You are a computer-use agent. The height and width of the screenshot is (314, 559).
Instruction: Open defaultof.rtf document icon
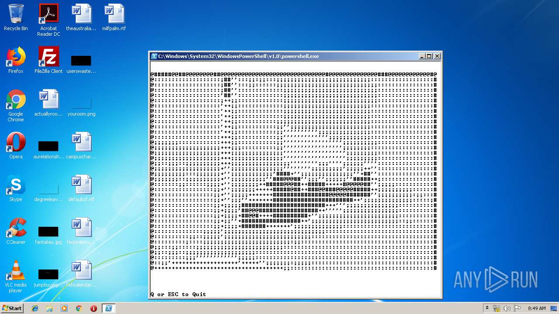(81, 188)
